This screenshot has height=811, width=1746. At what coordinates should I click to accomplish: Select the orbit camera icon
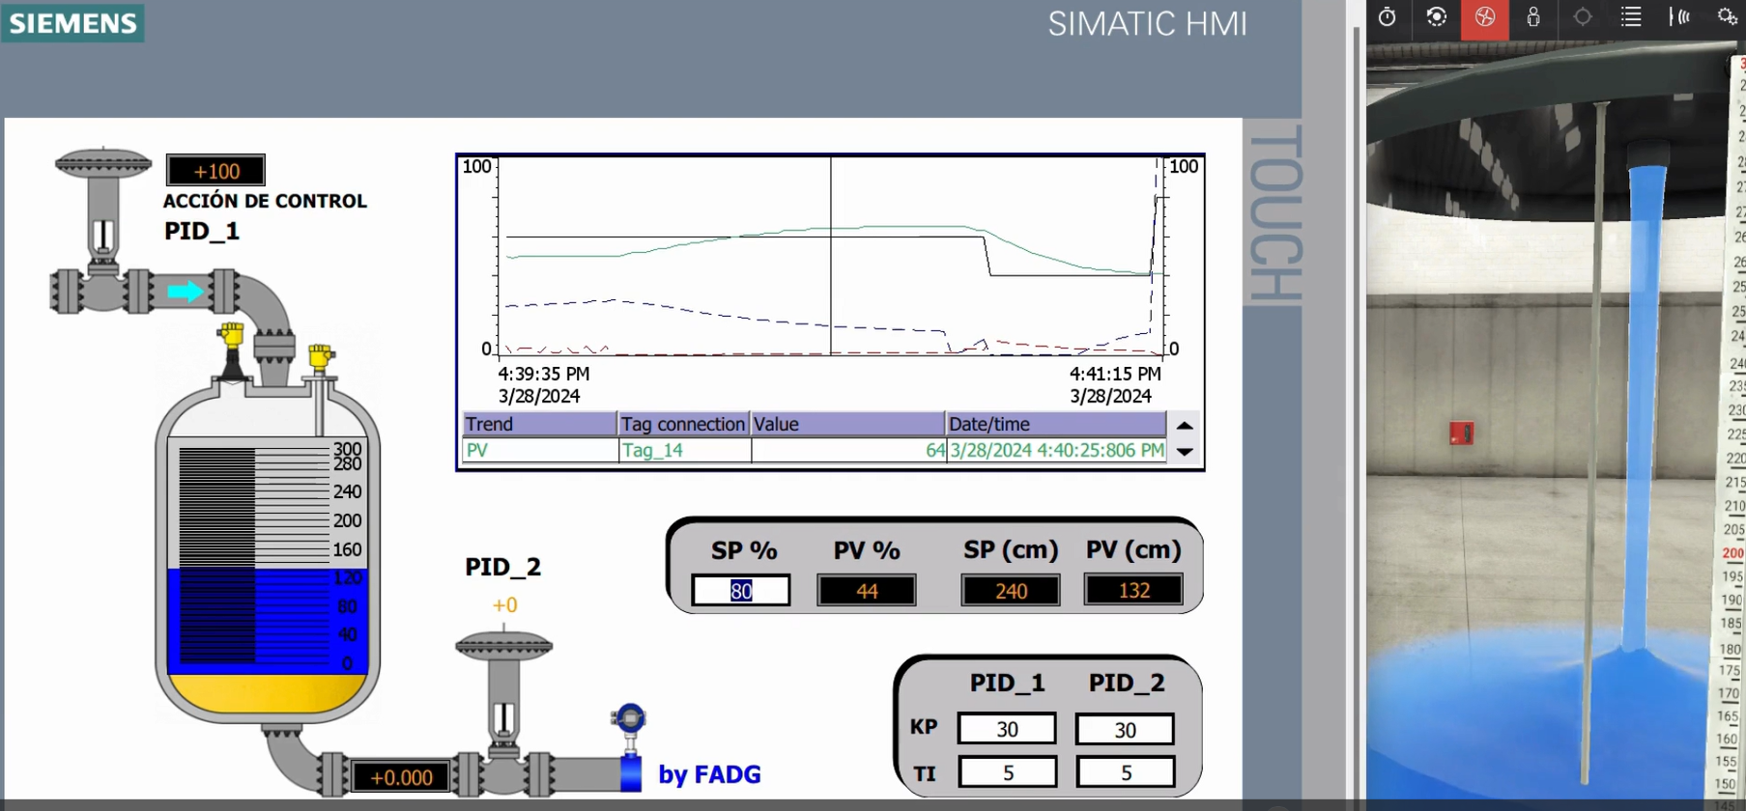(1436, 17)
